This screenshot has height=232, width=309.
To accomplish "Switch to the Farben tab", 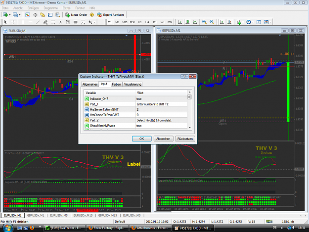I will [x=116, y=84].
